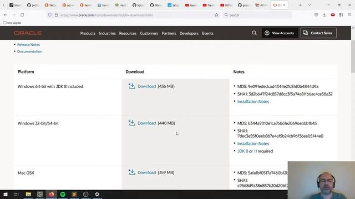Image resolution: width=355 pixels, height=199 pixels.
Task: Open a new browser tab with plus
Action: [x=300, y=5]
